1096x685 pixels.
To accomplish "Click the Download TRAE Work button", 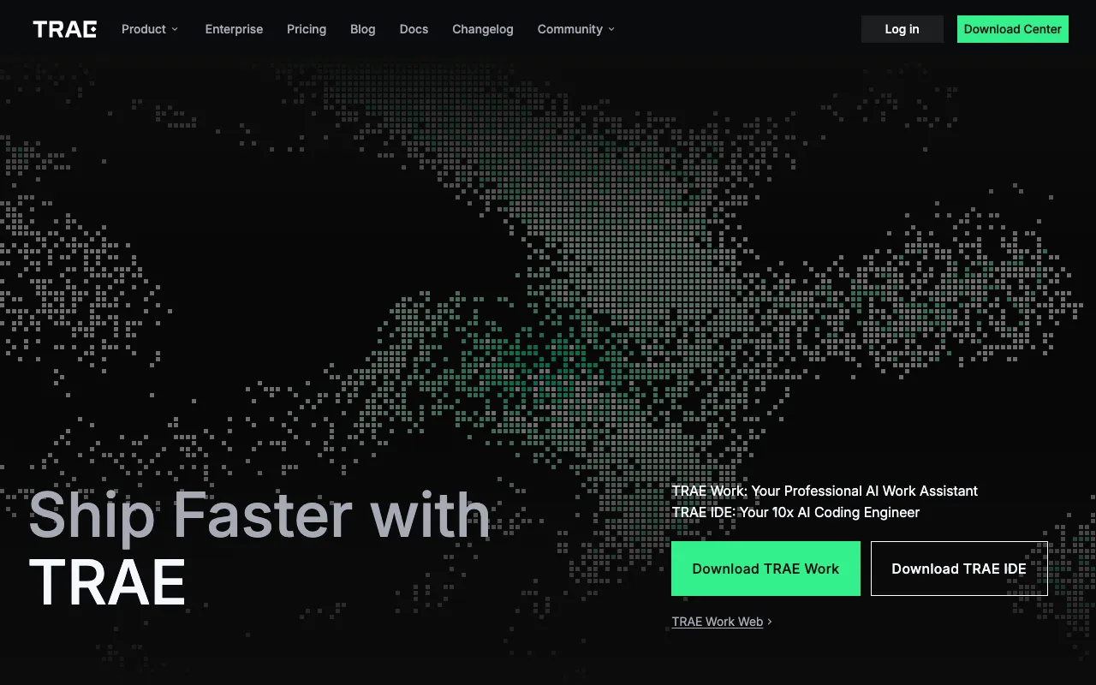I will point(765,569).
